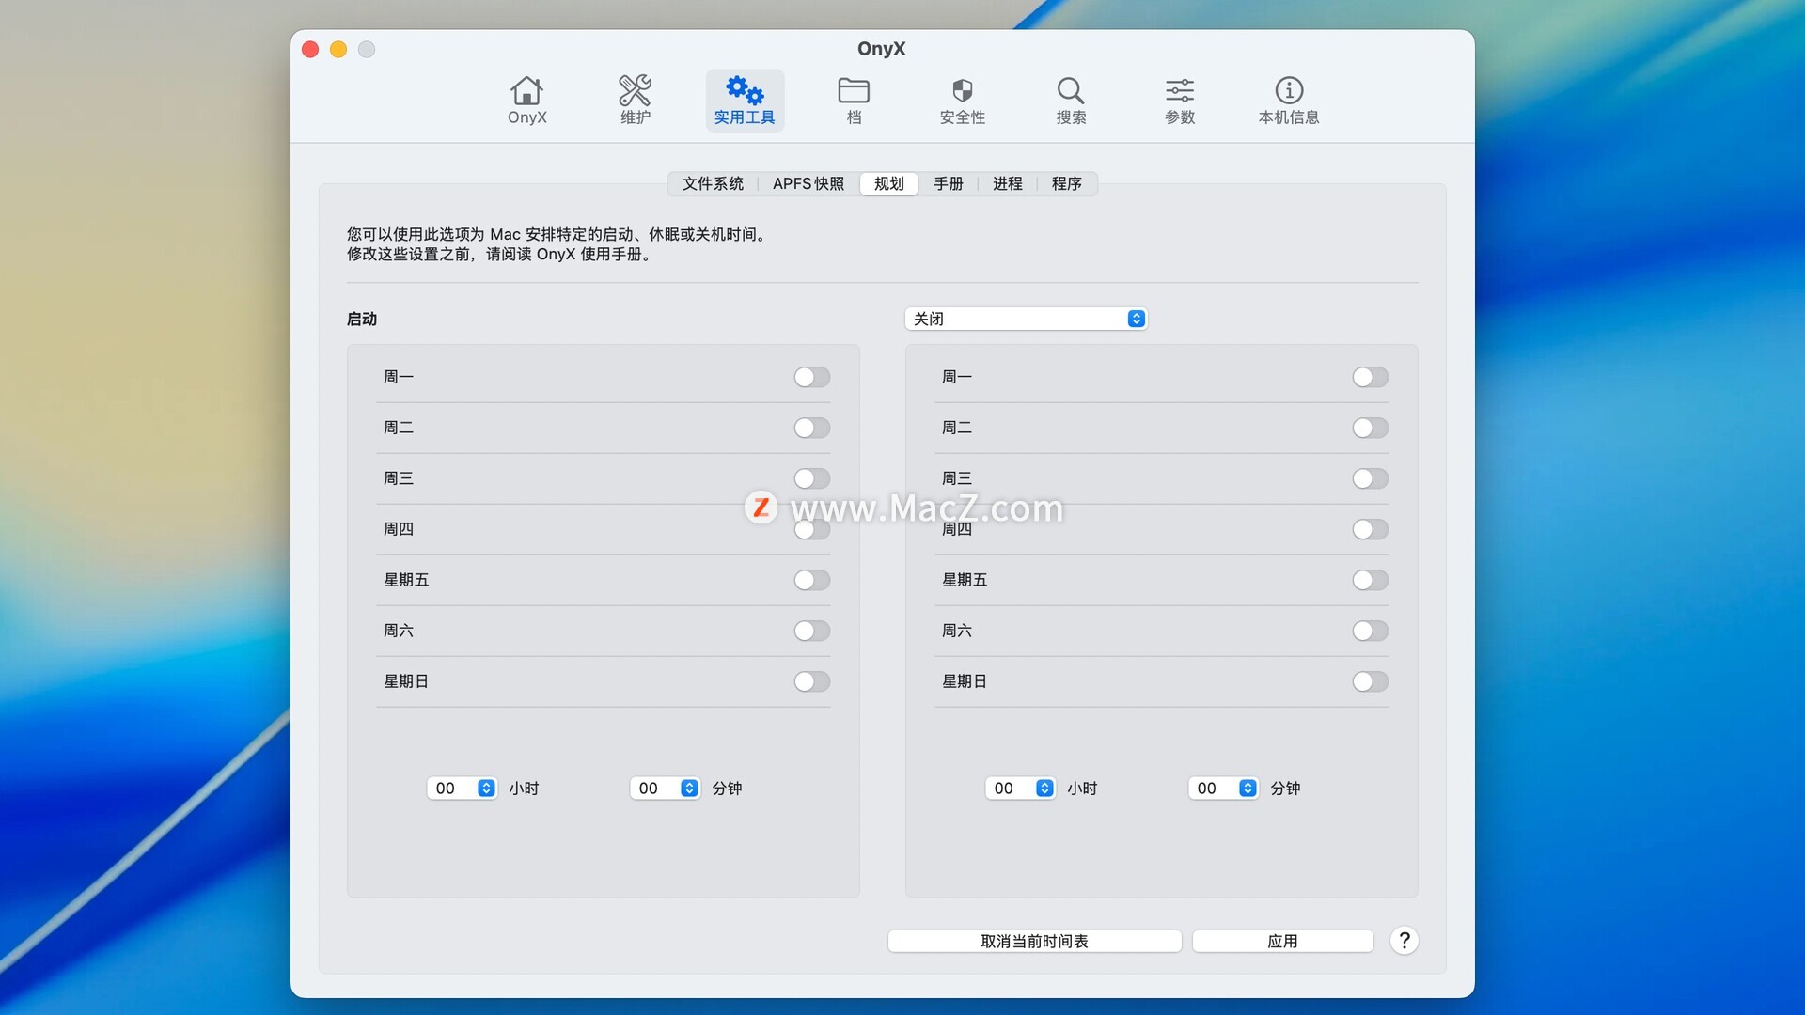The height and width of the screenshot is (1015, 1805).
Task: Open 小时 dropdown in 关闭 panel
Action: 1020,788
